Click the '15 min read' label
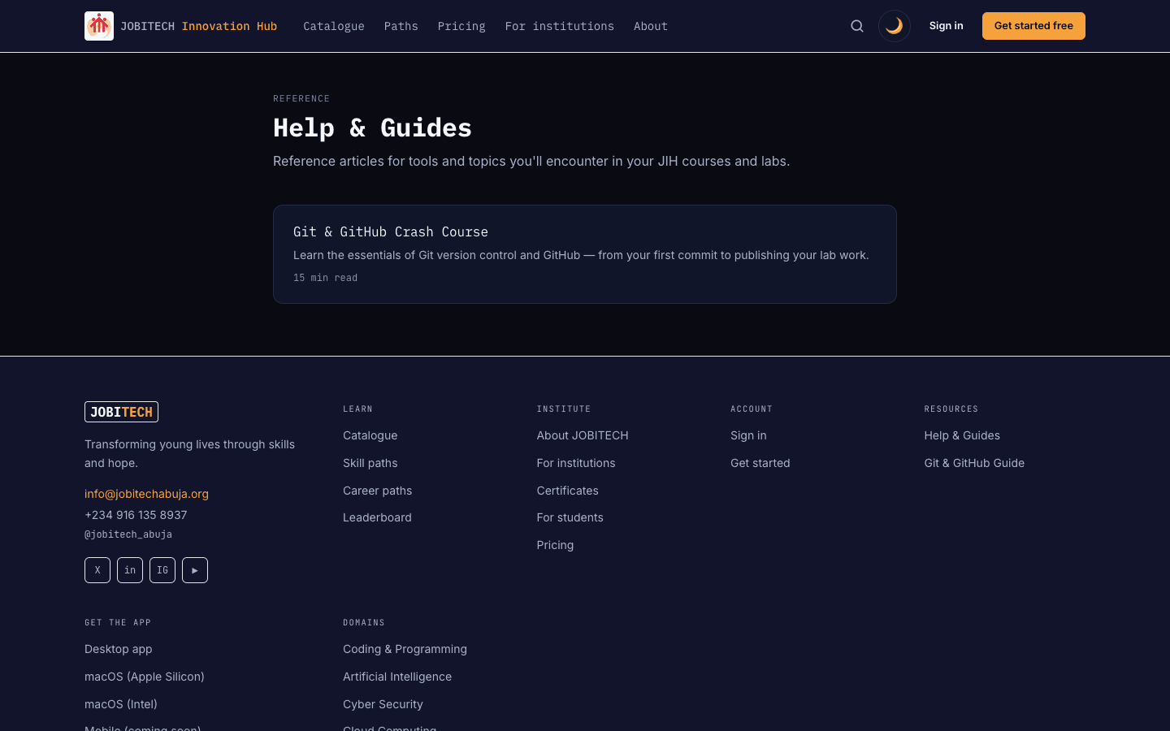 pos(325,278)
